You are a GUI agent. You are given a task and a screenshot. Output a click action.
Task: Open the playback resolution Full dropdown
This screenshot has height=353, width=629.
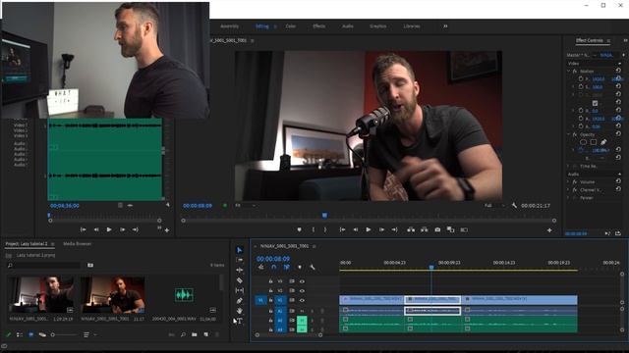(493, 205)
